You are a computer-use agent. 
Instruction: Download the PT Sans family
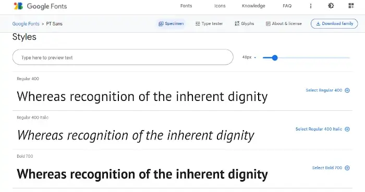334,24
